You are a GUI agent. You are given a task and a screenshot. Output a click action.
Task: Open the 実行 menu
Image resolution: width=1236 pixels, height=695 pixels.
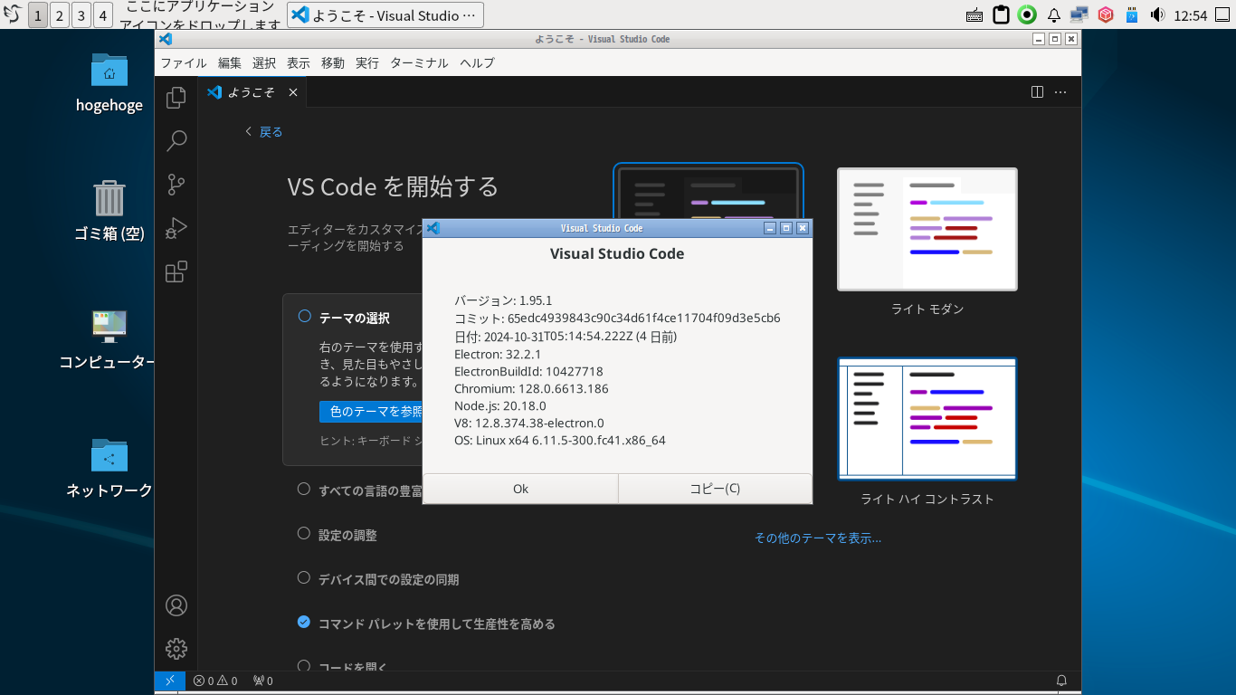coord(367,62)
